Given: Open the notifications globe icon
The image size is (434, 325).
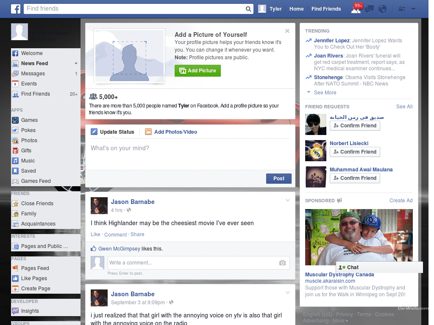Looking at the screenshot, I should coord(382,9).
